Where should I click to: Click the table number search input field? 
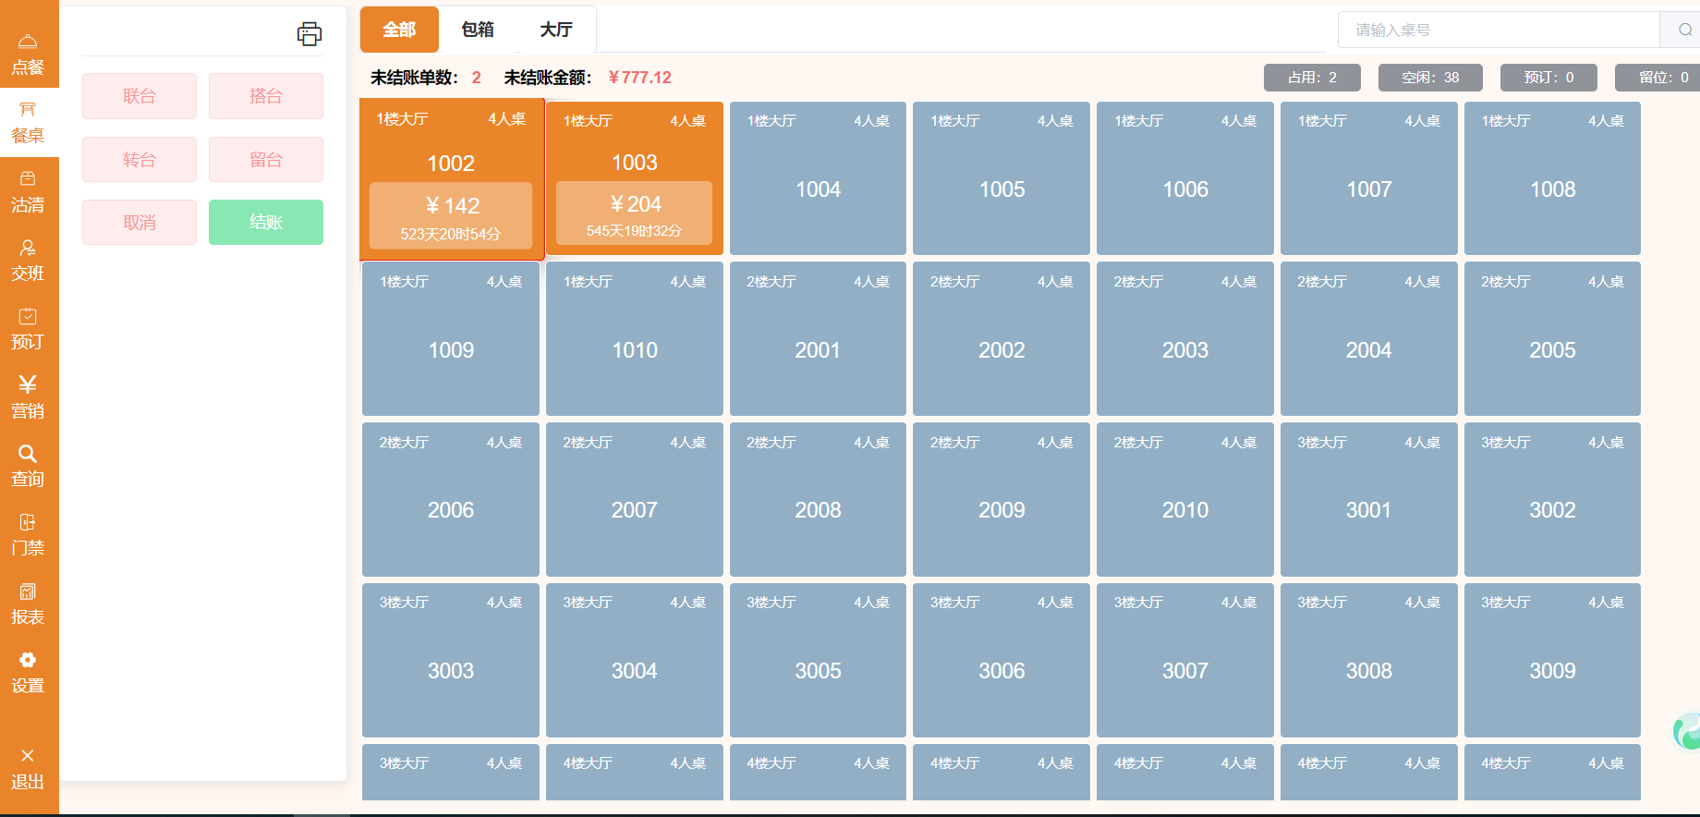click(x=1499, y=30)
